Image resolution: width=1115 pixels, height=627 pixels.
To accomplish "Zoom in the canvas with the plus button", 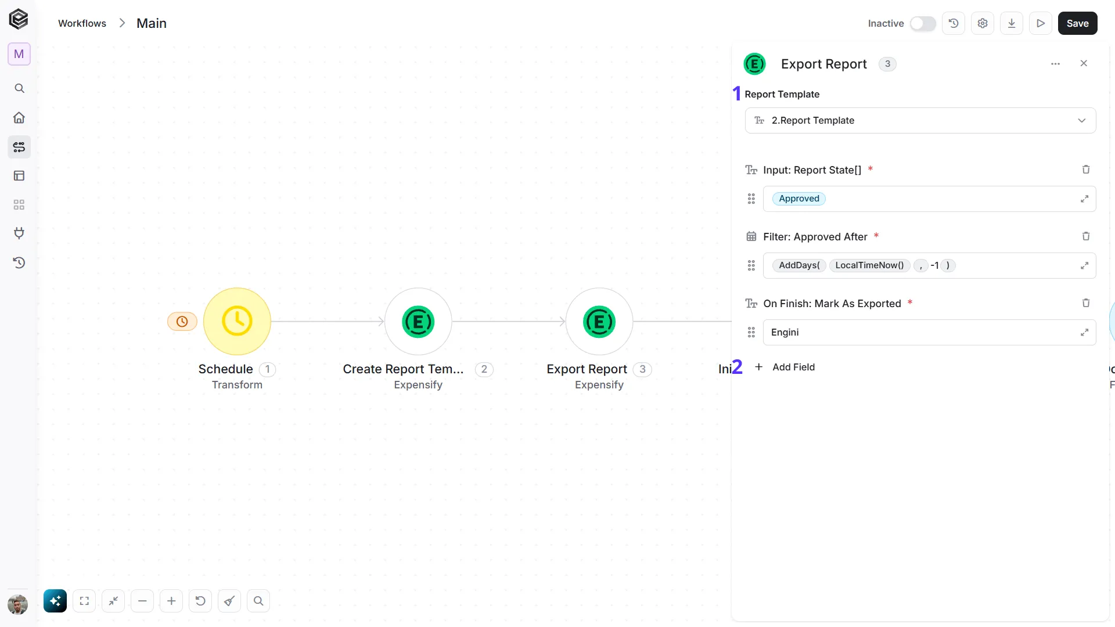I will (x=171, y=601).
